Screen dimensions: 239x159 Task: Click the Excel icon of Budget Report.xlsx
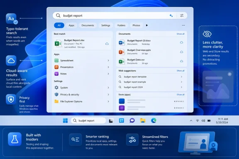click(58, 43)
